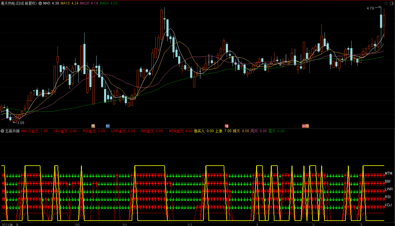Expand the 五箭共振 indicator dropdown arrow
This screenshot has height=226, width=395.
pos(2,131)
